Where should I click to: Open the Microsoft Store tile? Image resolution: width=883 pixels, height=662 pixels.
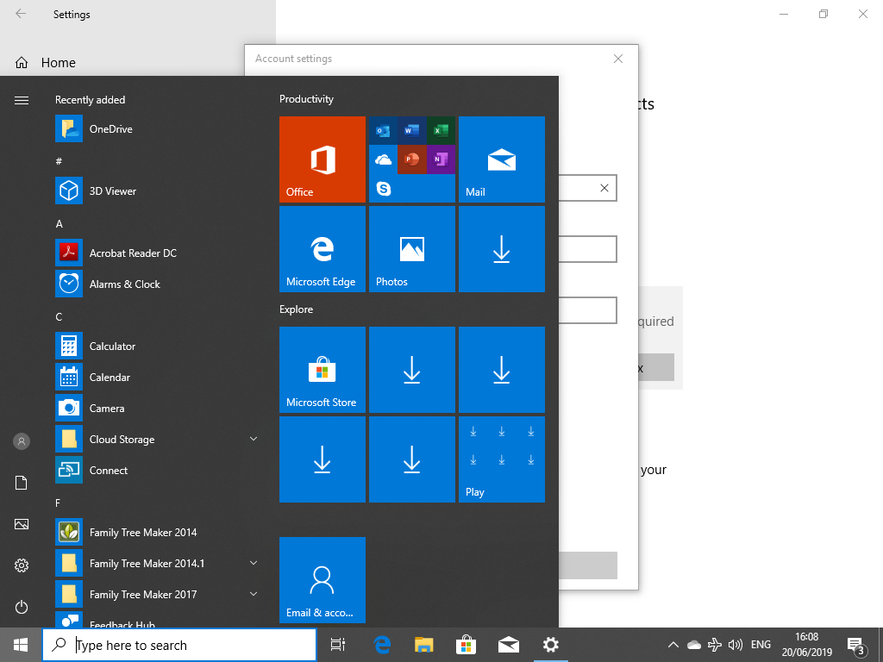click(x=323, y=369)
